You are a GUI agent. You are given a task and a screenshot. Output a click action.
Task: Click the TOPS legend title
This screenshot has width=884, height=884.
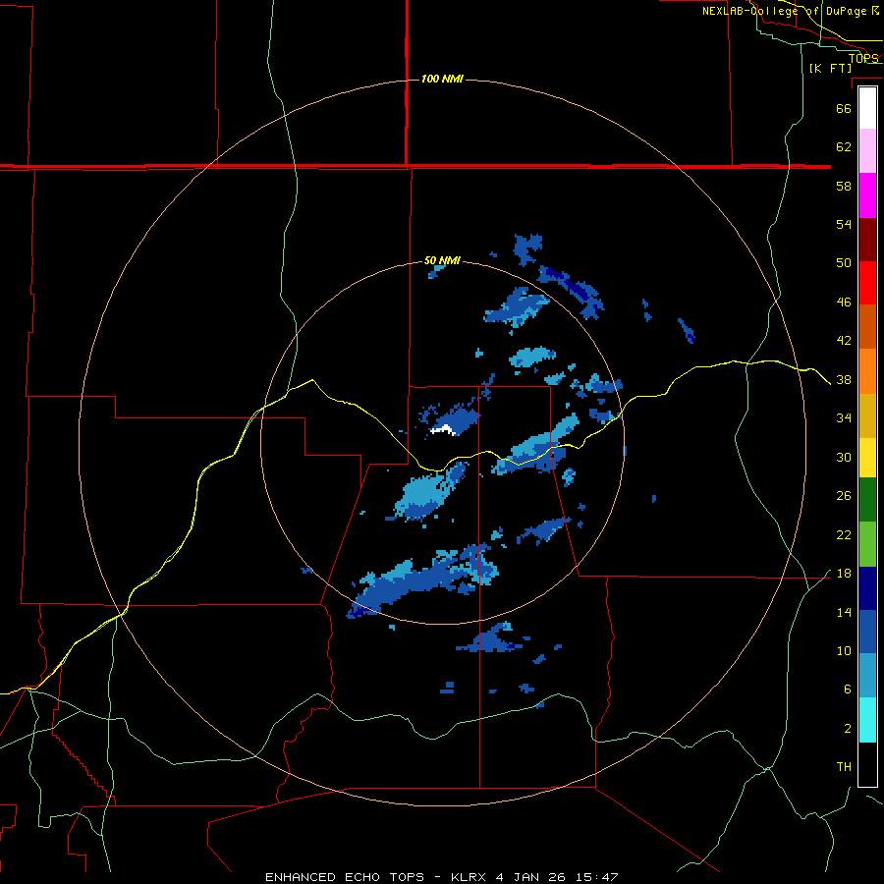863,58
